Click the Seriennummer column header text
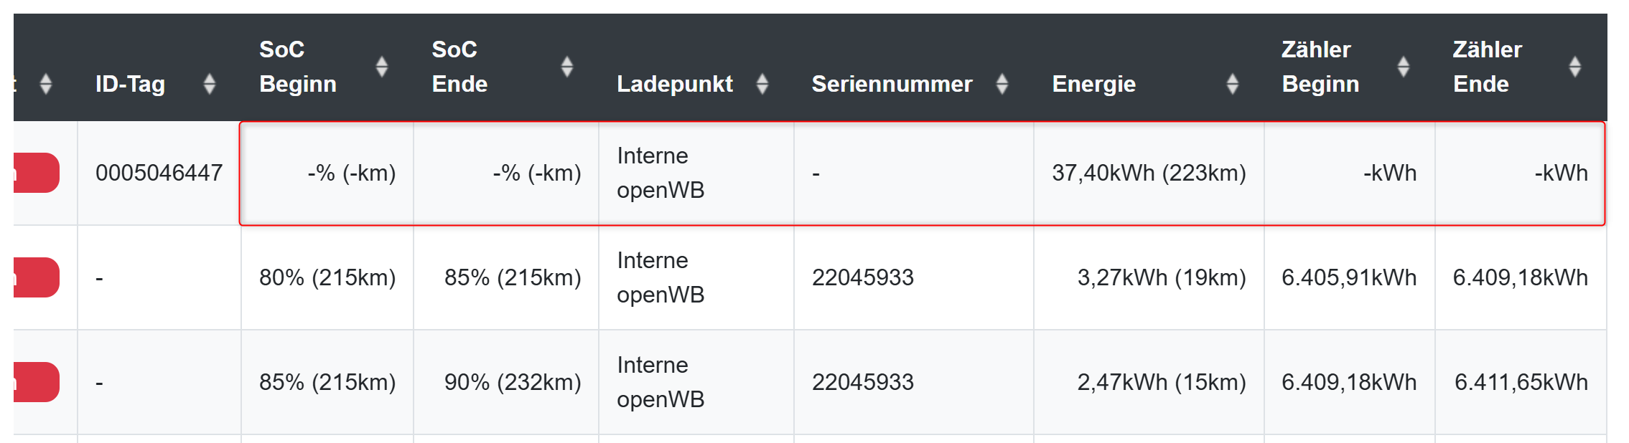1629x443 pixels. pyautogui.click(x=892, y=84)
